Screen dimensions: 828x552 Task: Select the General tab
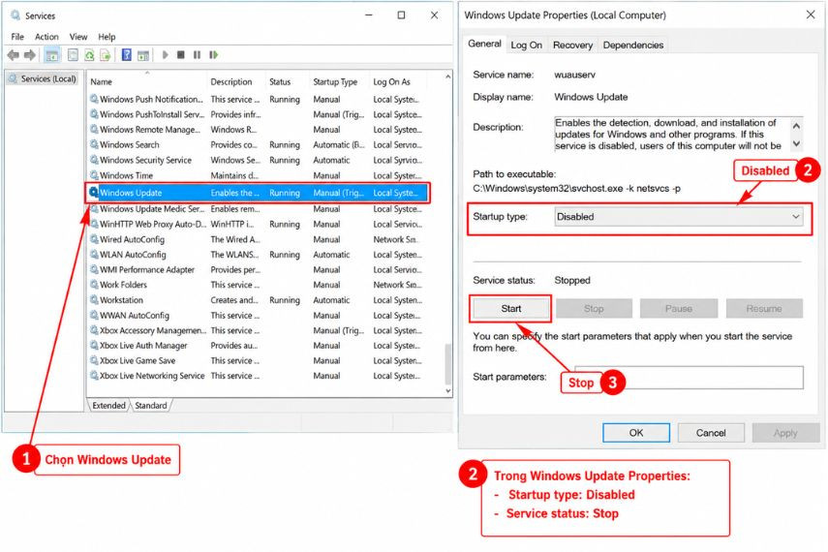[x=484, y=44]
